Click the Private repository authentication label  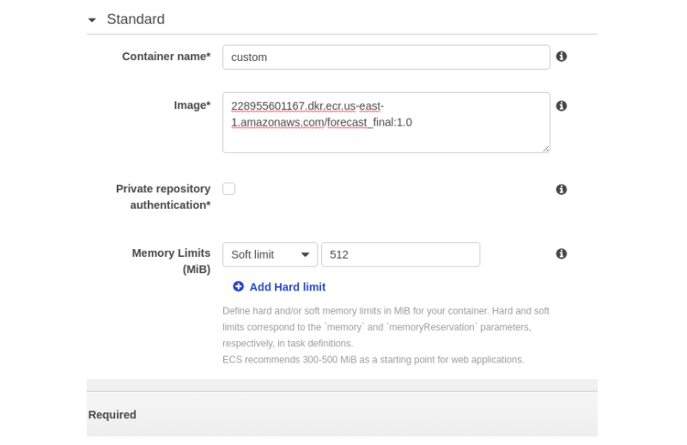[x=163, y=197]
